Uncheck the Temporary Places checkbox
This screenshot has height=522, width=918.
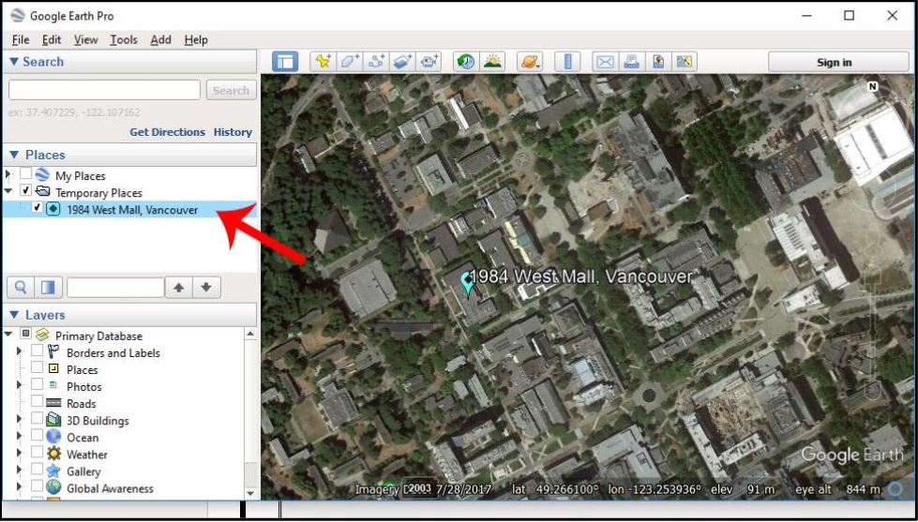tap(25, 191)
